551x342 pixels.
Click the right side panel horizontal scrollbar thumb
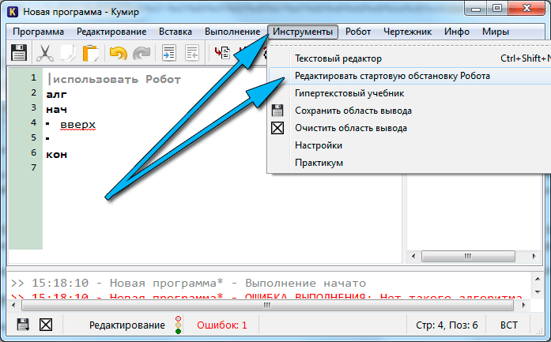[468, 256]
